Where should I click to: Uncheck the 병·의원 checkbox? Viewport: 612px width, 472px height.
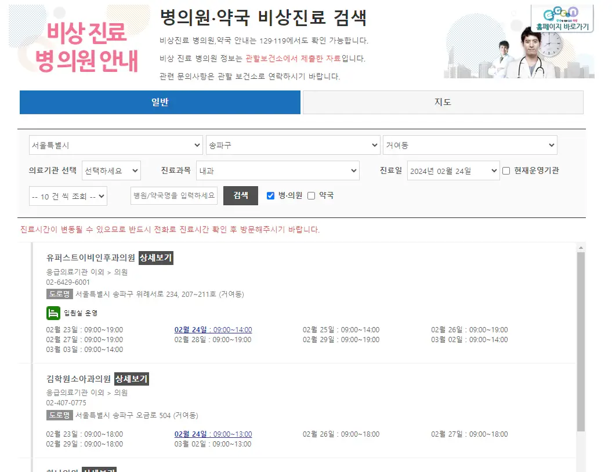click(x=270, y=195)
